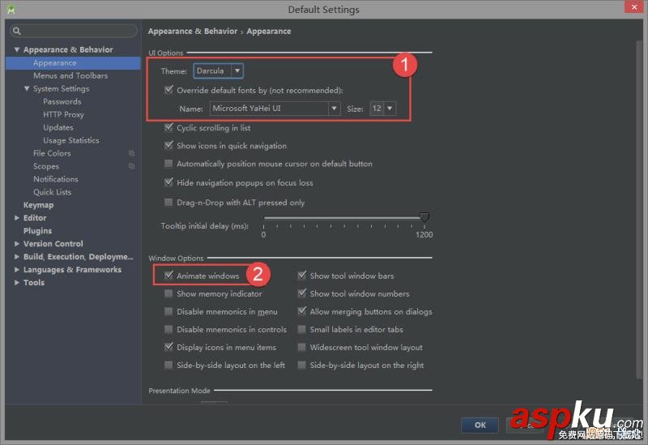Select Menus and Toolbars settings page
The height and width of the screenshot is (445, 648).
point(70,75)
